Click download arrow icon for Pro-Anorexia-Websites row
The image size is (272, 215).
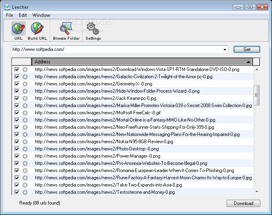pyautogui.click(x=25, y=163)
